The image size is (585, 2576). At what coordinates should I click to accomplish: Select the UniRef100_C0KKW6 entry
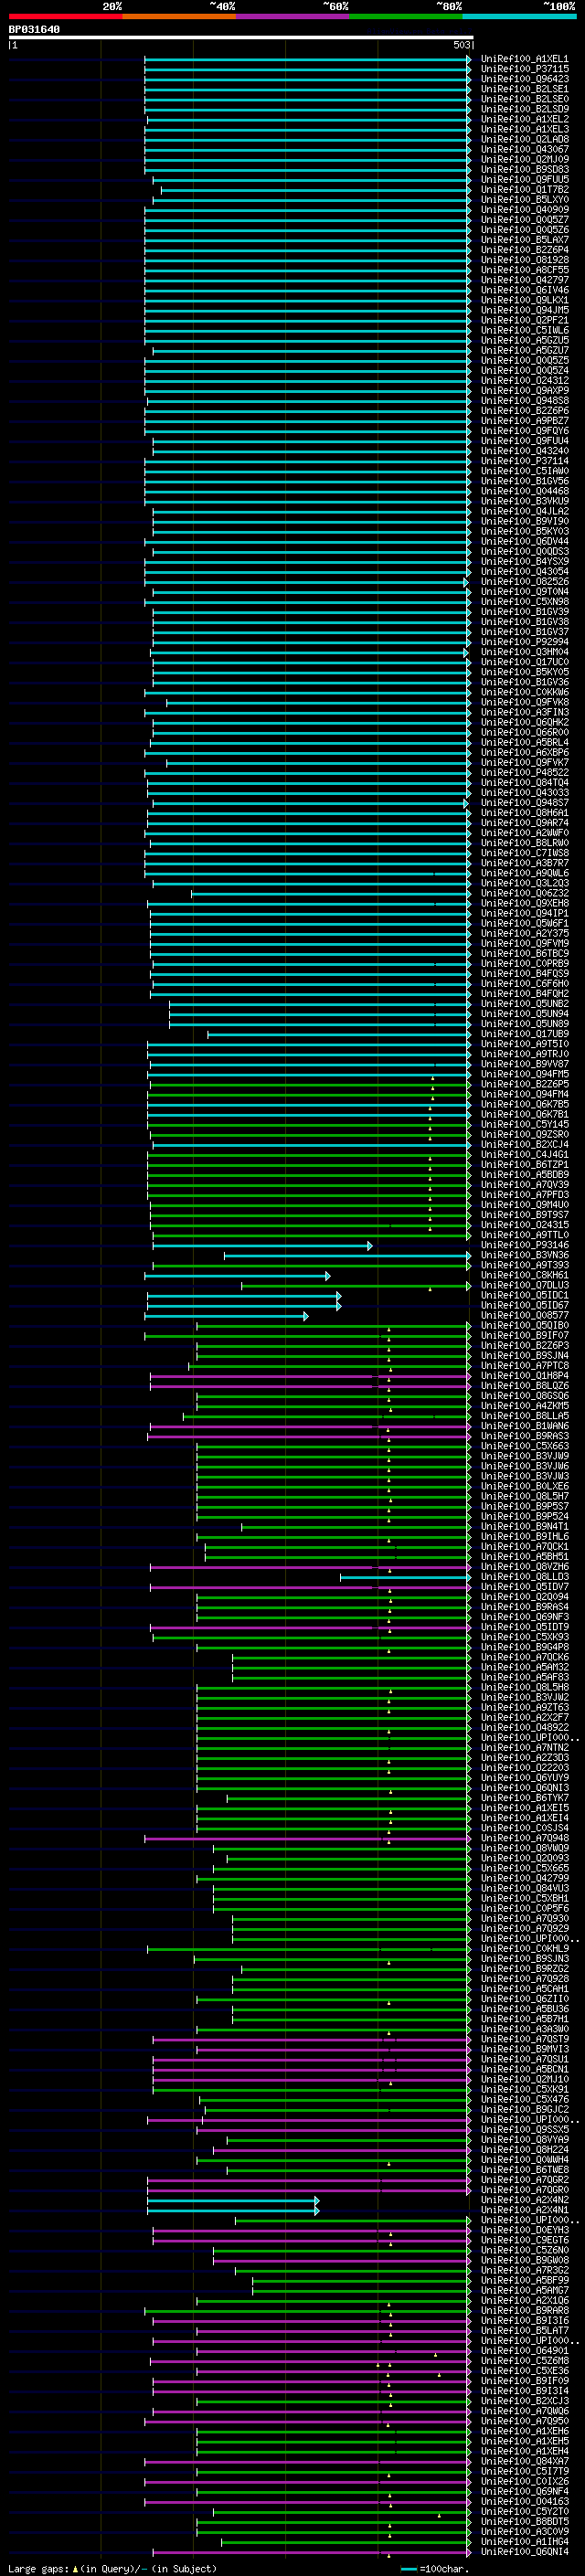coord(524,692)
